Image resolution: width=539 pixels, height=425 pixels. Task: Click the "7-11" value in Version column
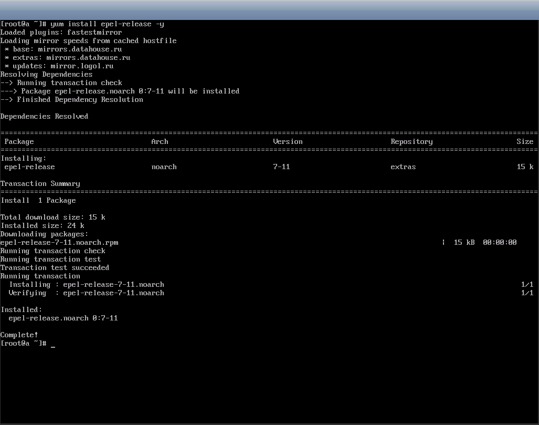(x=281, y=167)
